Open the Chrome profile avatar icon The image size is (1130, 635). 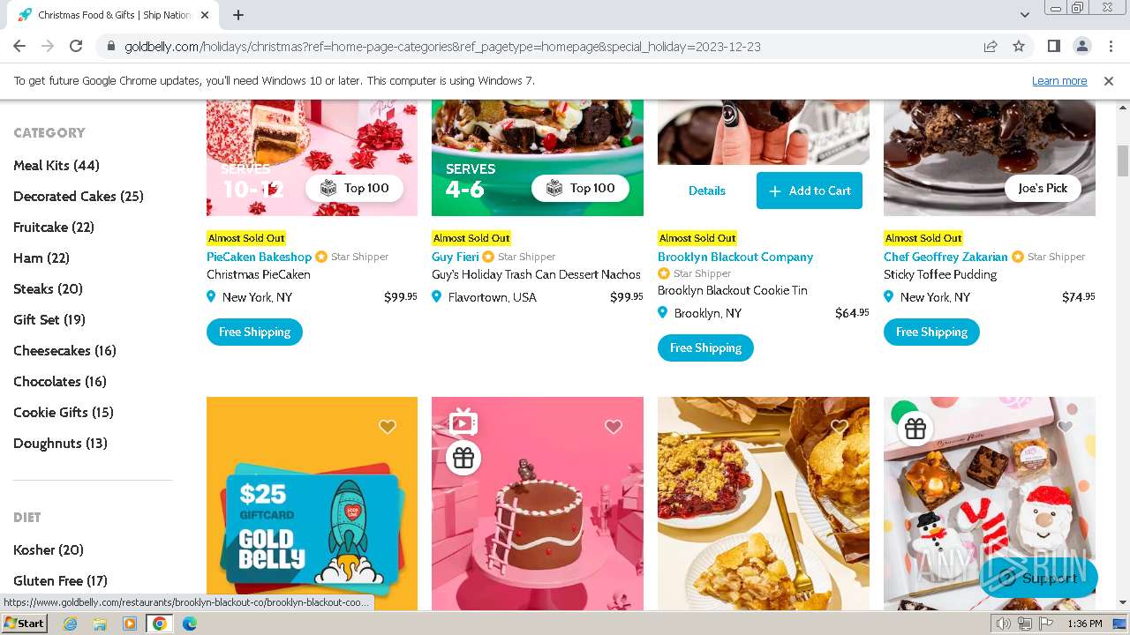coord(1081,47)
